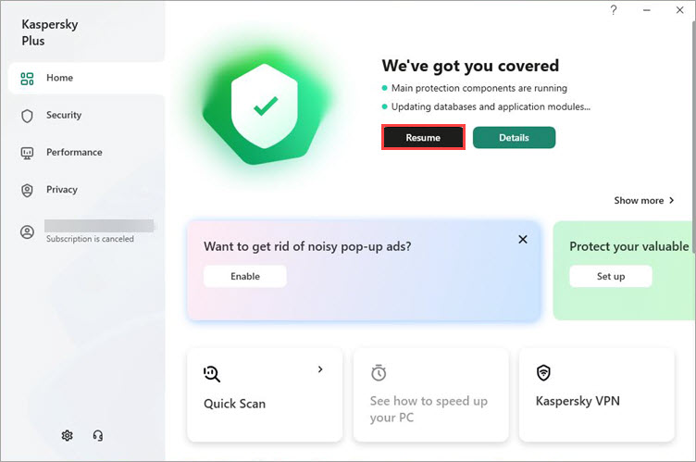Click the Performance monitor icon
This screenshot has width=696, height=462.
point(27,154)
